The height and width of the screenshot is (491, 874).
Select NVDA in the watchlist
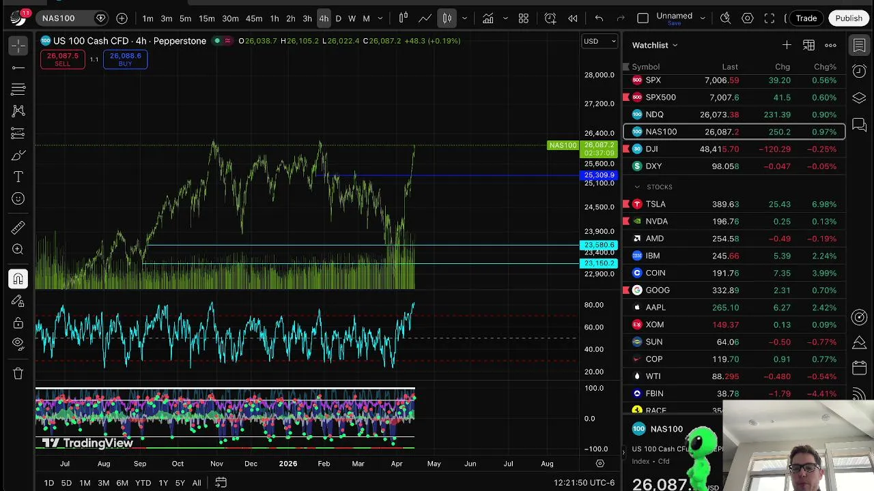tap(734, 221)
